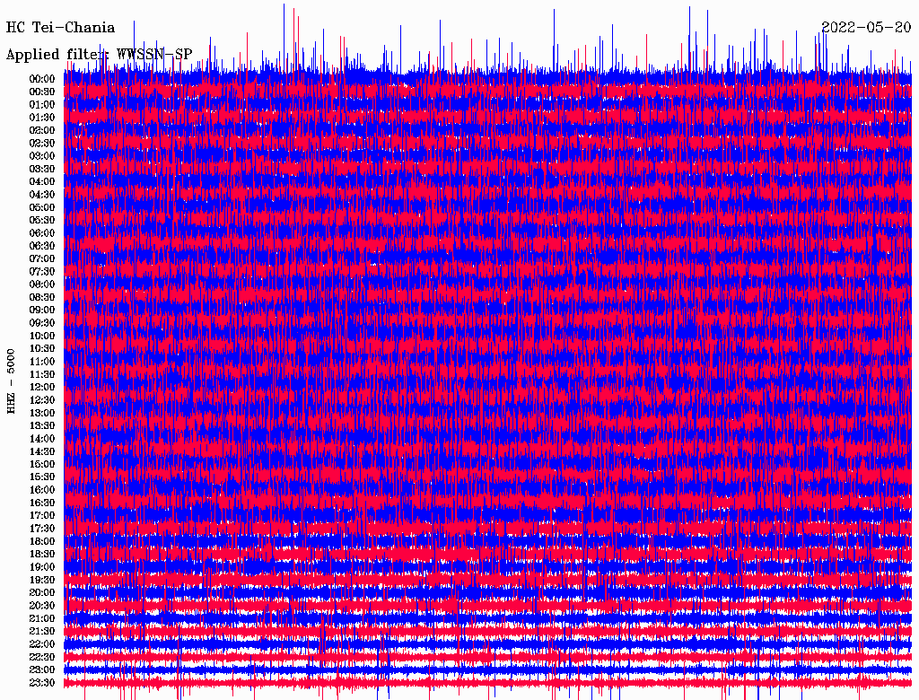Select the 01:00 time label
The image size is (919, 700).
pos(42,105)
